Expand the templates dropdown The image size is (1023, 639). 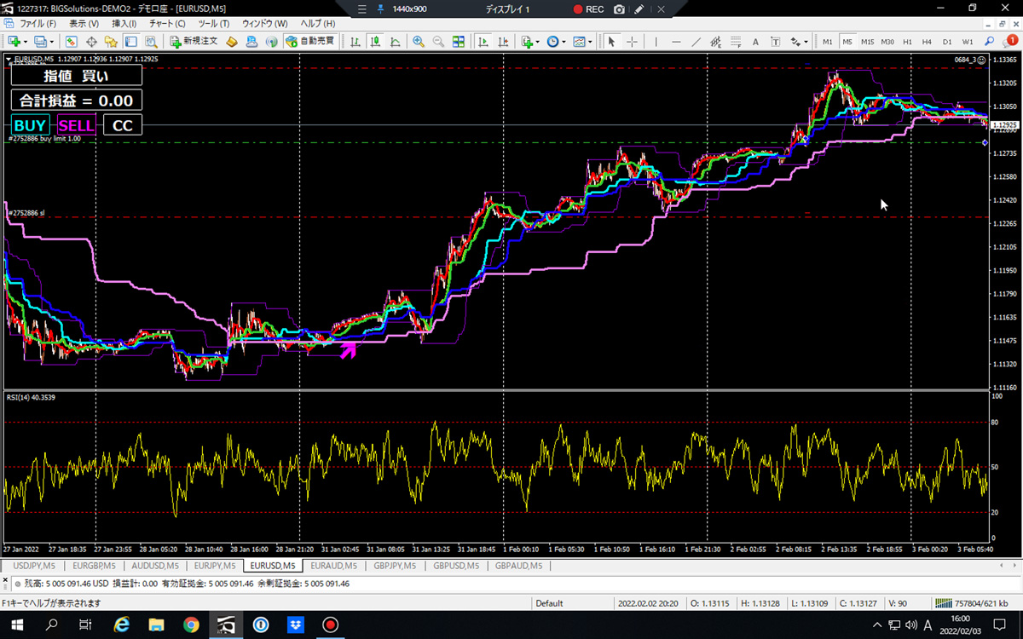click(583, 41)
